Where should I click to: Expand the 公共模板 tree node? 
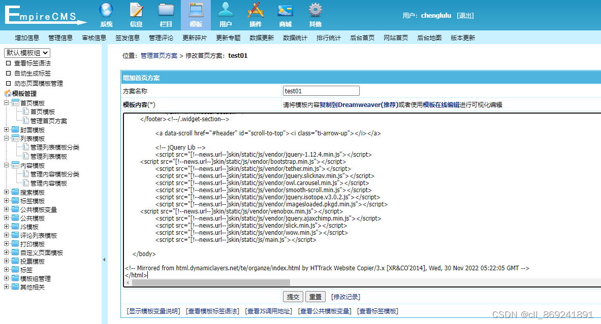point(7,218)
